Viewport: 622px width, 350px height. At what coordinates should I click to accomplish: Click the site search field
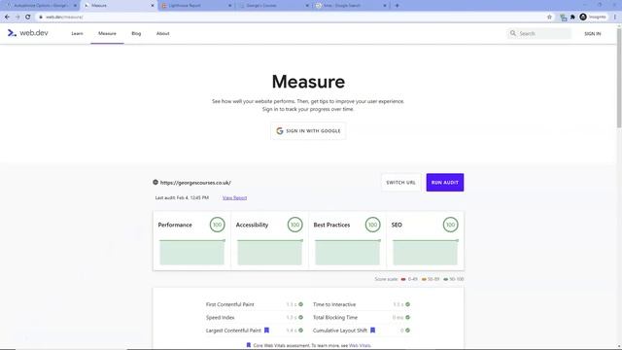[539, 34]
